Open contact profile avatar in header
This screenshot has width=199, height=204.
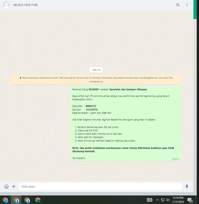[x=6, y=5]
